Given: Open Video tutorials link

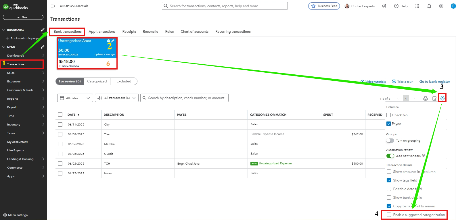Looking at the screenshot, I should [x=373, y=82].
